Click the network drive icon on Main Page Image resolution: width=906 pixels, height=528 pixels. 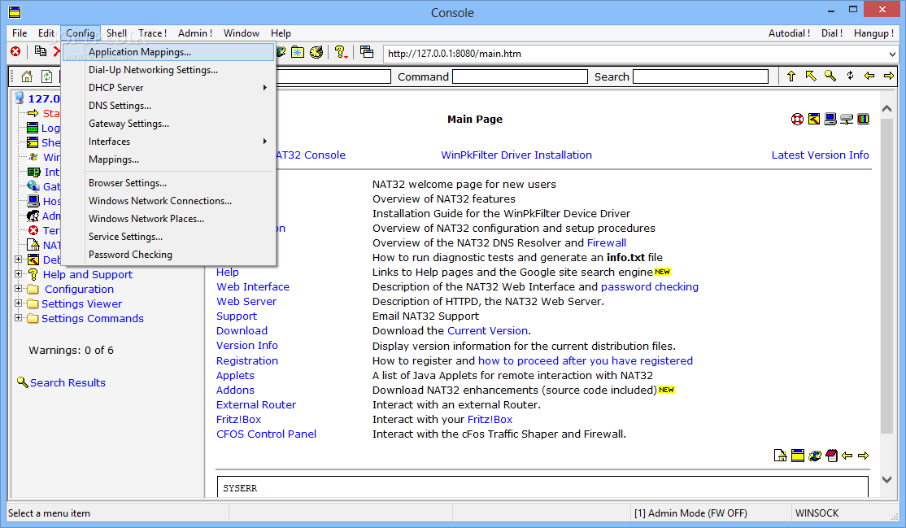(847, 119)
